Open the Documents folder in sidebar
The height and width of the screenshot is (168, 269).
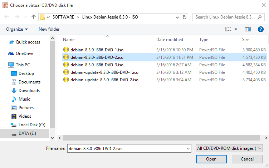tap(26, 82)
